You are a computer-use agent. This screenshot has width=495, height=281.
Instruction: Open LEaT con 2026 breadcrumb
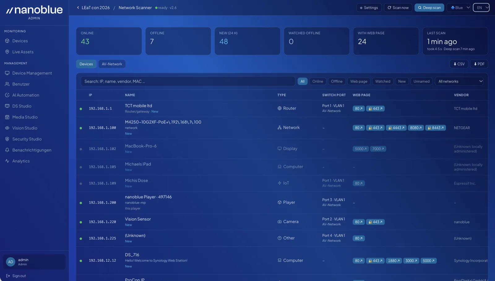coord(96,8)
